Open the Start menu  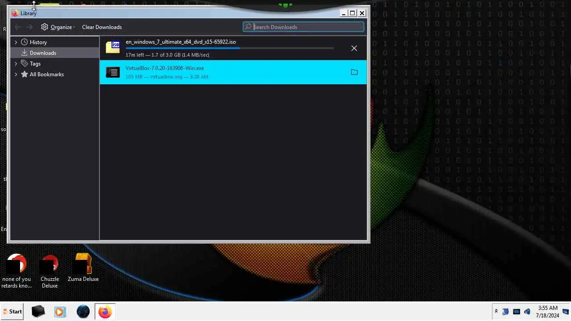tap(12, 312)
